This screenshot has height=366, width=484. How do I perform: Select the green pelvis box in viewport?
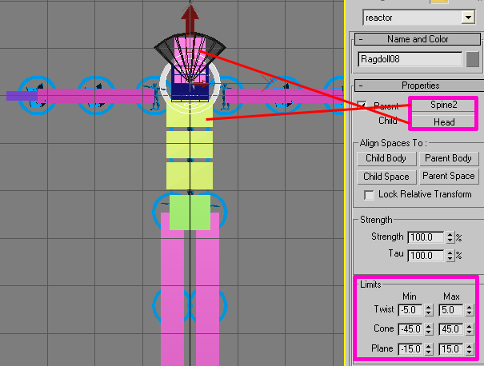[190, 212]
